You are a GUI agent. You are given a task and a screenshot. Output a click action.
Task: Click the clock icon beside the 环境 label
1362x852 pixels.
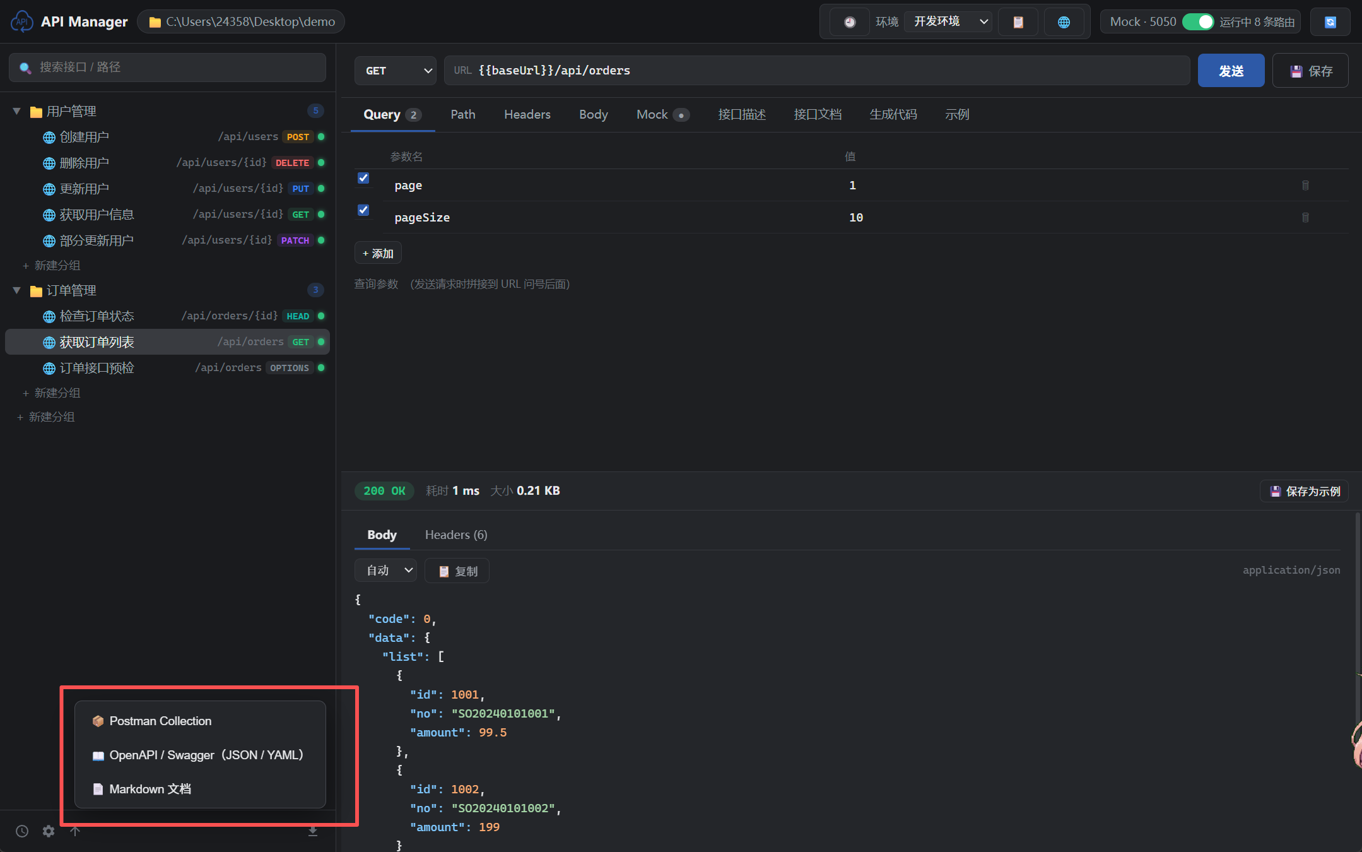[850, 22]
